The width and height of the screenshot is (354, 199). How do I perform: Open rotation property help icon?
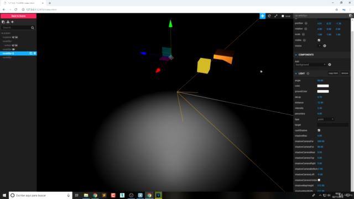pyautogui.click(x=305, y=29)
